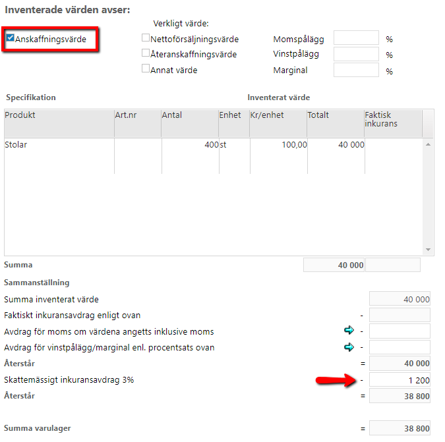Click the Avdrag för vinstpålägg/marginal value field
The width and height of the screenshot is (445, 442).
pos(400,347)
